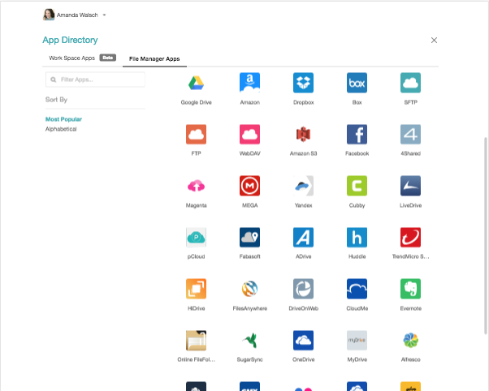Pick the FilesAnywhere app icon
This screenshot has height=391, width=489.
point(250,289)
